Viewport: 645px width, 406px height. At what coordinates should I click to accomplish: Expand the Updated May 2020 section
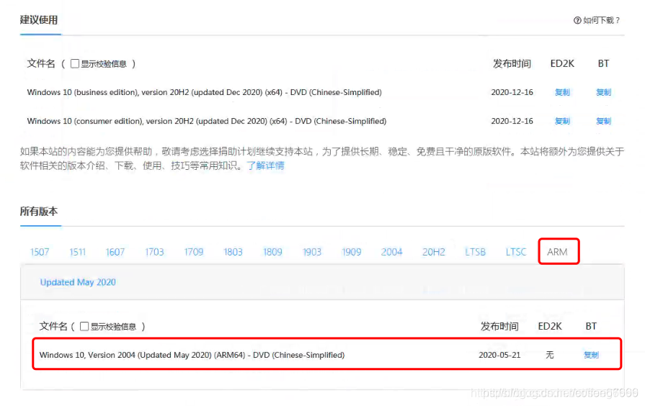pyautogui.click(x=78, y=282)
